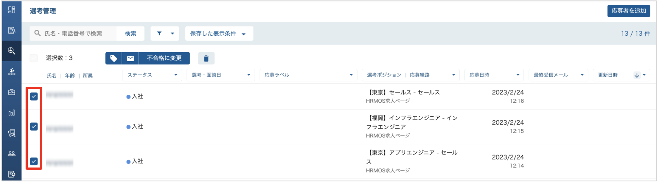Open the 保存した表示条件 dropdown

click(x=219, y=34)
